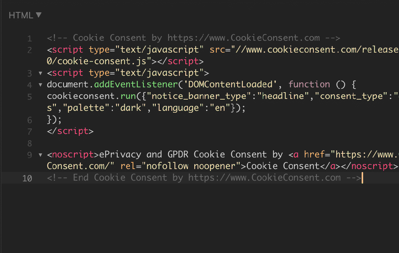Click line number 7 in gutter
399x253 pixels.
pyautogui.click(x=30, y=132)
